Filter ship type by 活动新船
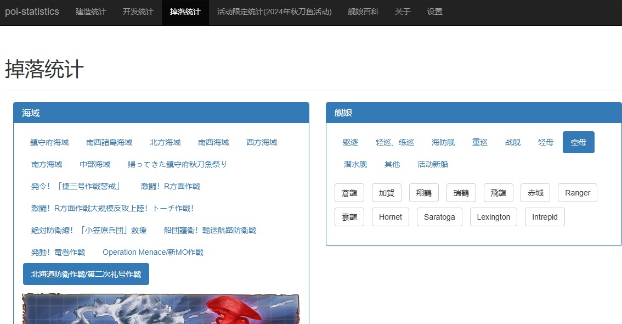 click(432, 164)
